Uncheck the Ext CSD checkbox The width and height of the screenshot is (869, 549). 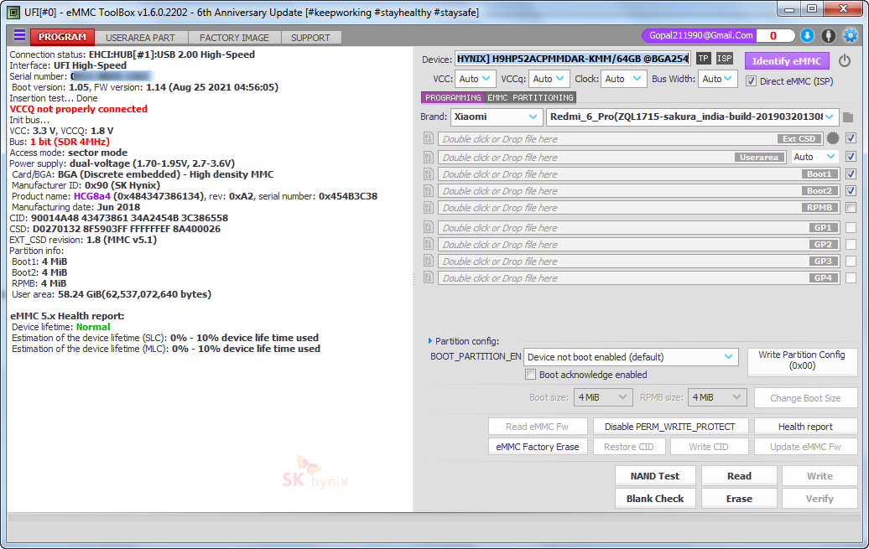pyautogui.click(x=851, y=138)
